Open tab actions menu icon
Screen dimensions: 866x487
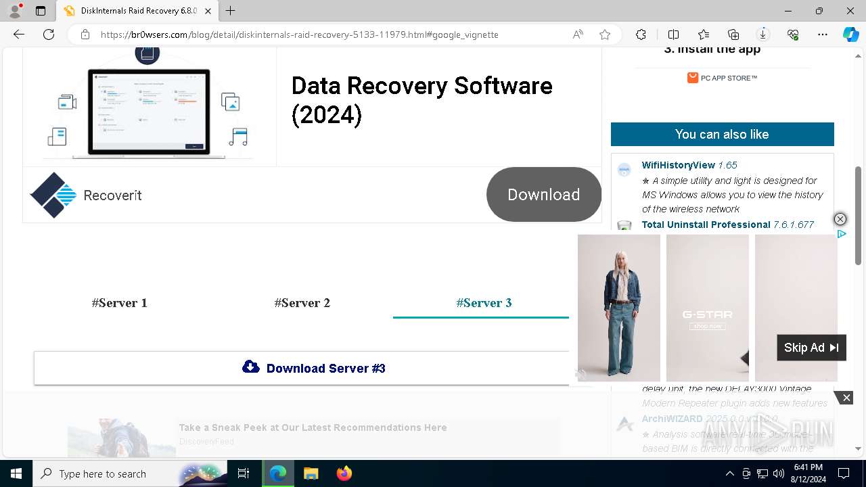pos(41,11)
